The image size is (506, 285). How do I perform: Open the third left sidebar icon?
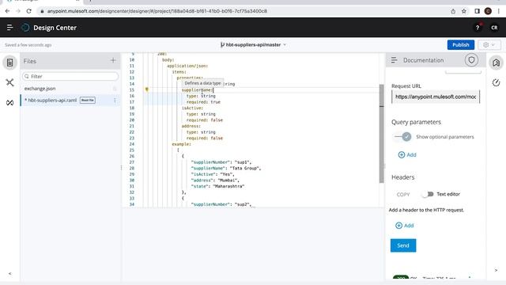point(10,103)
